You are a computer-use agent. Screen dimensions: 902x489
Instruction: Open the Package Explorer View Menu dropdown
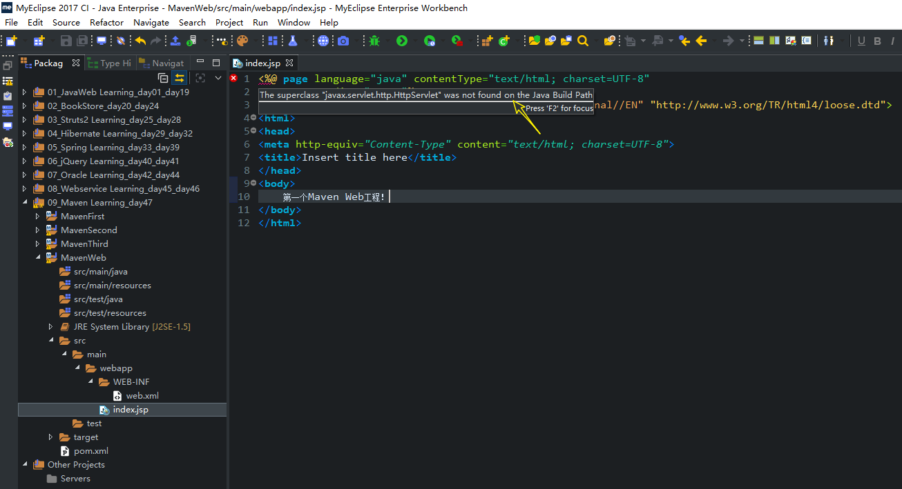218,78
